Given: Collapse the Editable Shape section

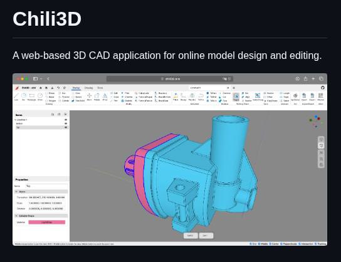Looking at the screenshot, I should click(x=16, y=216).
